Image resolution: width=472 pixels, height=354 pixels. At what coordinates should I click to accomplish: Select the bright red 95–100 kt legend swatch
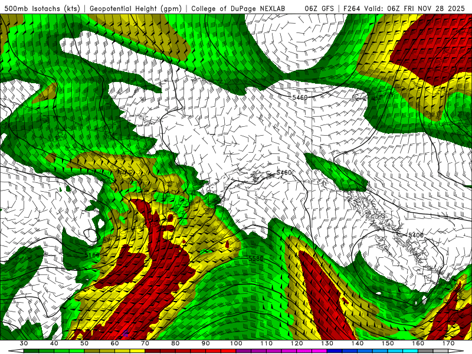point(228,351)
